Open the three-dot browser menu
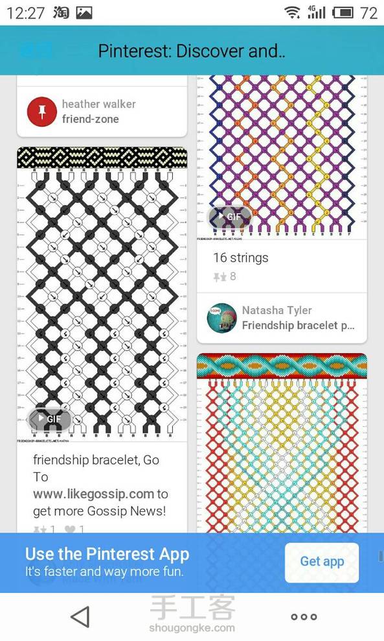The image size is (384, 641). 304,617
